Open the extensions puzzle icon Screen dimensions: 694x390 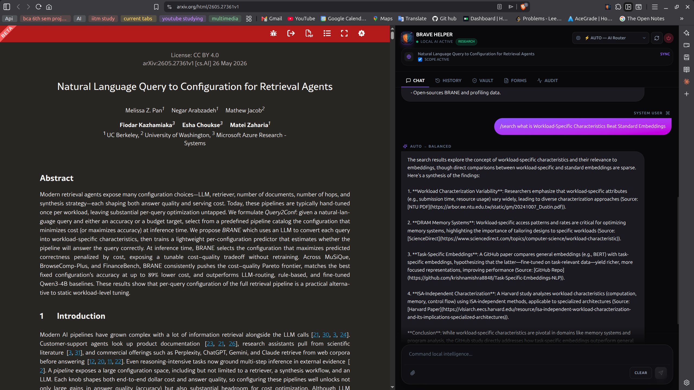pos(618,7)
